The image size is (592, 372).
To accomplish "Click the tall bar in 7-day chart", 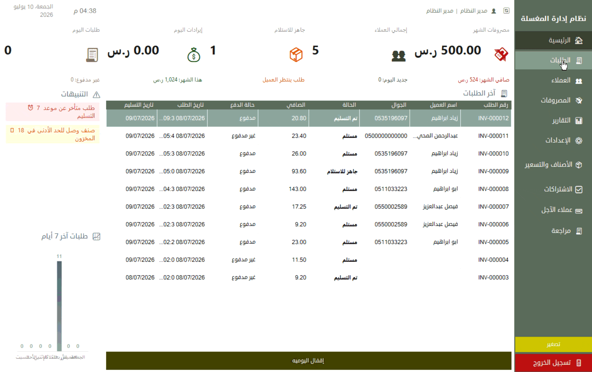I will [59, 306].
